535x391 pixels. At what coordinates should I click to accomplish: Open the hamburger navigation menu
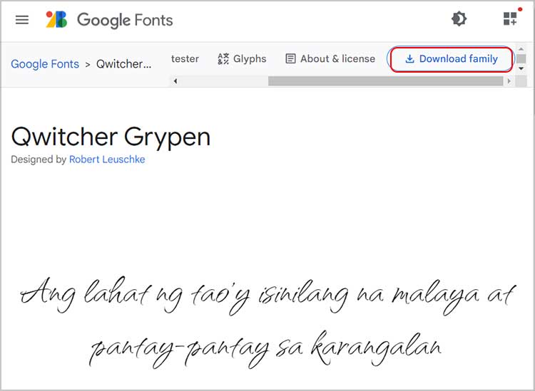click(x=22, y=20)
